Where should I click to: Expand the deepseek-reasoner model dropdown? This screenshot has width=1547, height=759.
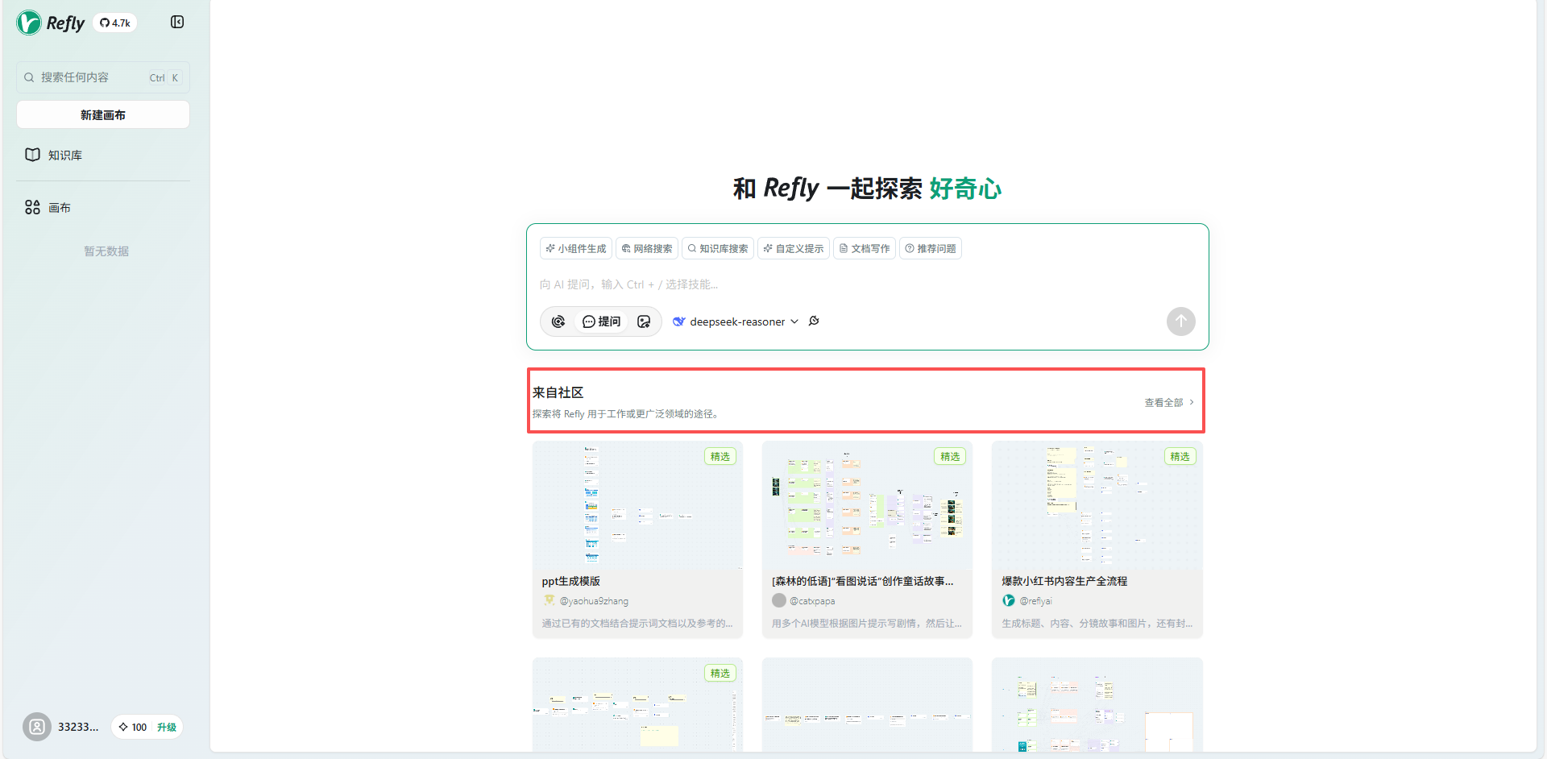(736, 321)
